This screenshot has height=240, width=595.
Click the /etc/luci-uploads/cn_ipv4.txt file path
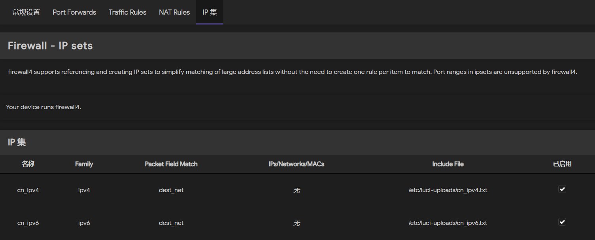pyautogui.click(x=448, y=190)
